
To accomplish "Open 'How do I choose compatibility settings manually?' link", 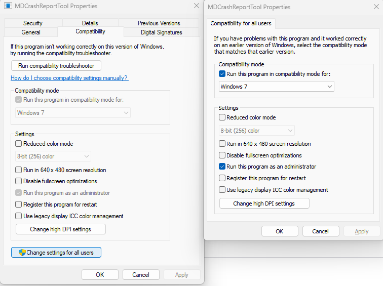I will [x=69, y=78].
